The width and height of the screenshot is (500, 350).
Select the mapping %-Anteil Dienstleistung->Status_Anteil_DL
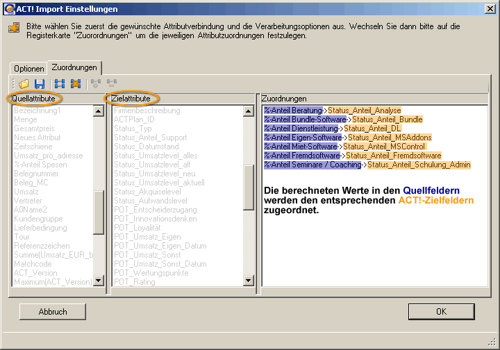click(x=333, y=128)
